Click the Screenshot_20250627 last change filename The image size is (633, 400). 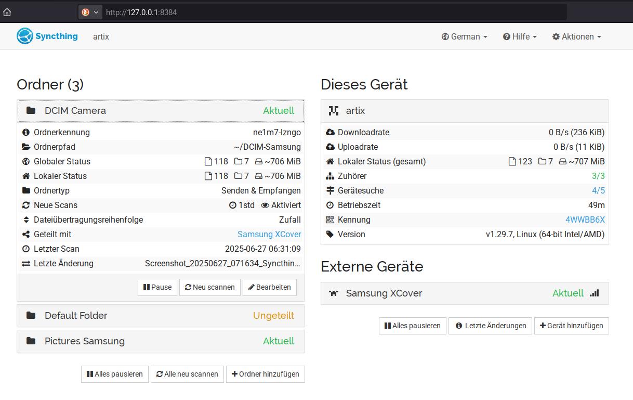point(222,264)
